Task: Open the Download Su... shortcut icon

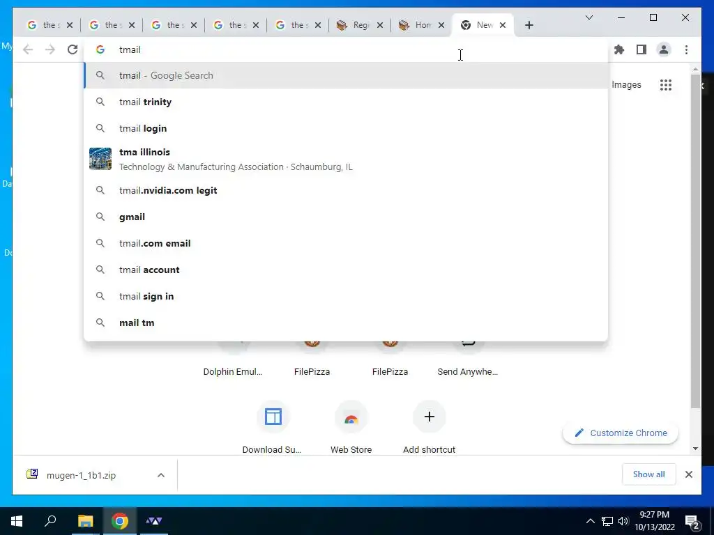Action: (273, 417)
